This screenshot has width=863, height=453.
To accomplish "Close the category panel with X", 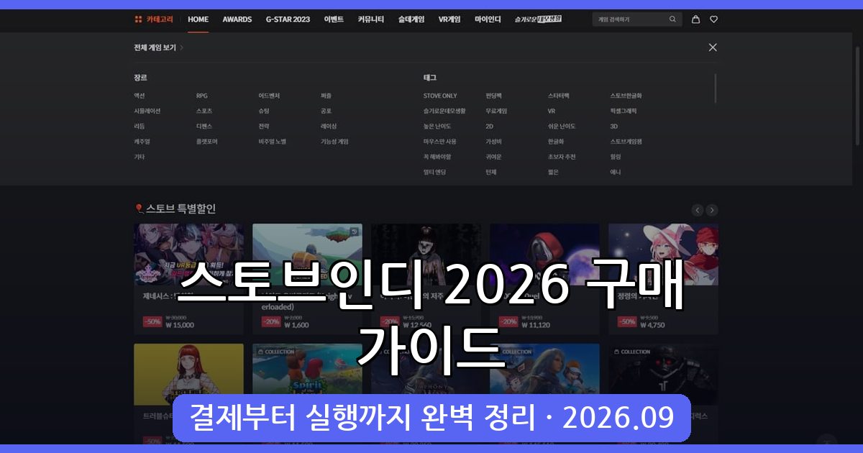I will (x=713, y=47).
